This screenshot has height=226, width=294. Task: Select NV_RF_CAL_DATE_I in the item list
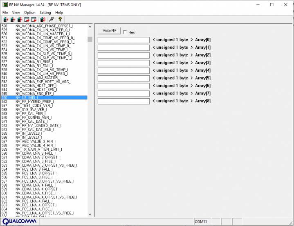tap(31, 122)
